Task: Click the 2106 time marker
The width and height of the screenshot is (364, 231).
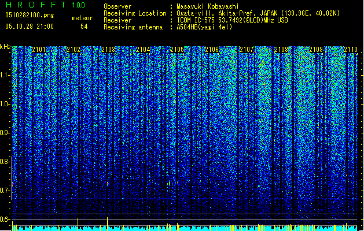Action: (x=212, y=50)
